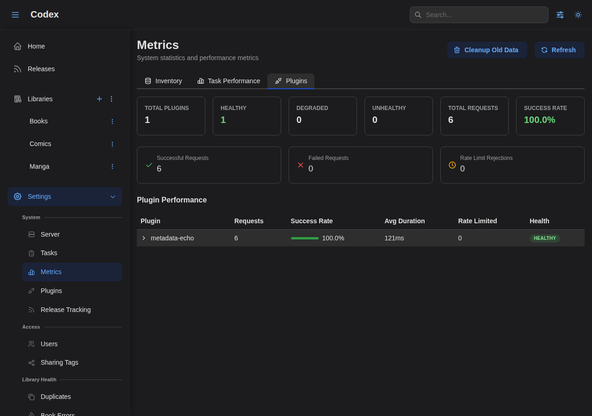
Task: Open Duplicates page
Action: click(72, 397)
